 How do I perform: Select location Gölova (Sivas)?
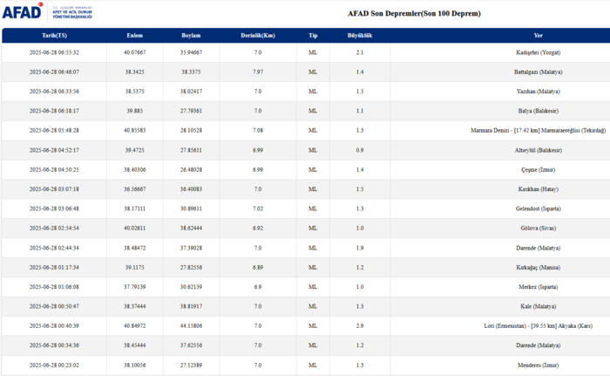[538, 229]
